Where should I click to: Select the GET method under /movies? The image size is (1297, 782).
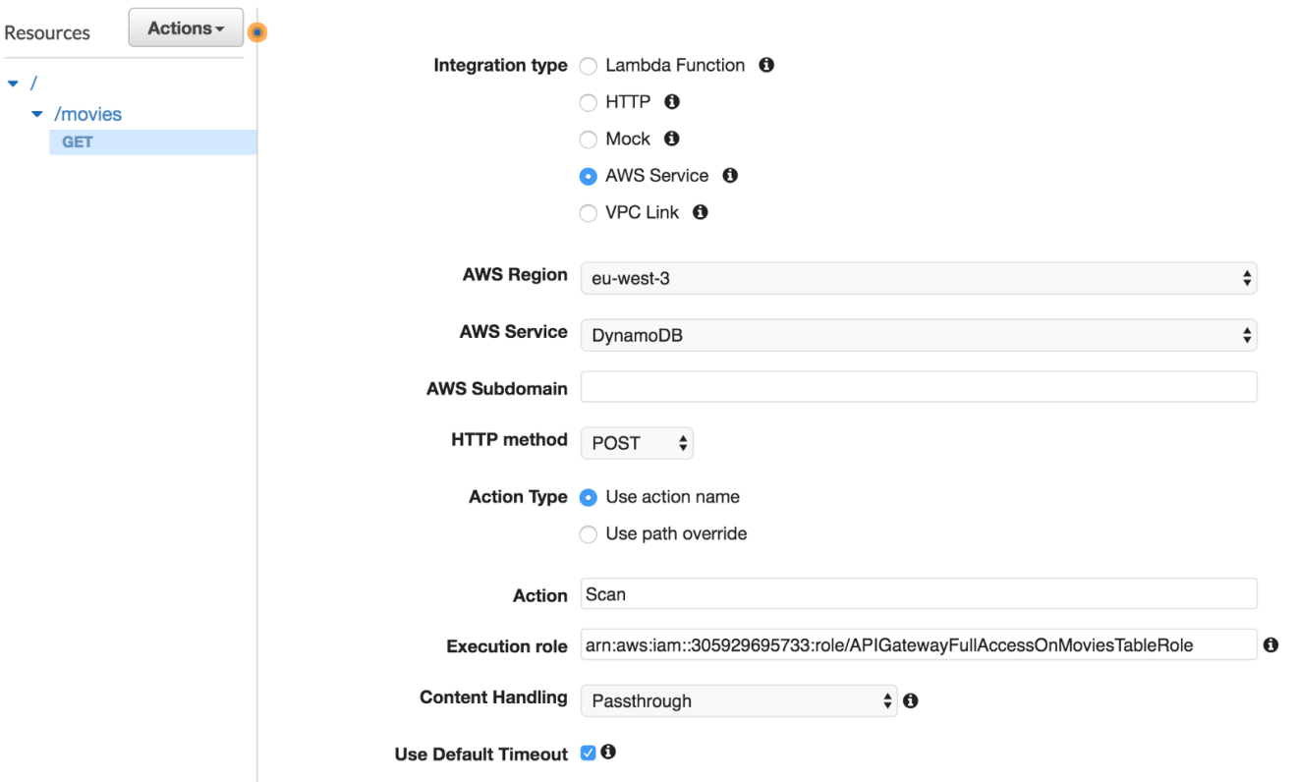click(153, 141)
